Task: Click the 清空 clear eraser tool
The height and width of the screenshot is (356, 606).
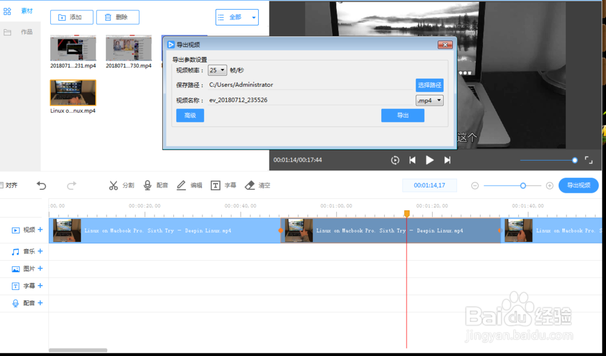Action: [x=258, y=186]
